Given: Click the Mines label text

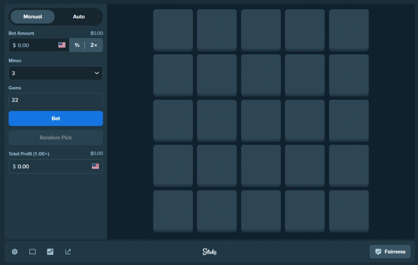Looking at the screenshot, I should (15, 61).
